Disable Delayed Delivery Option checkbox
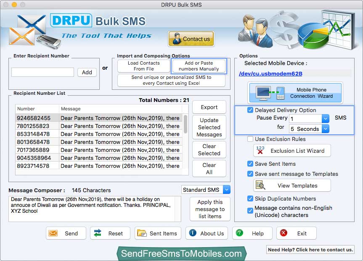363x261 pixels. tap(250, 110)
